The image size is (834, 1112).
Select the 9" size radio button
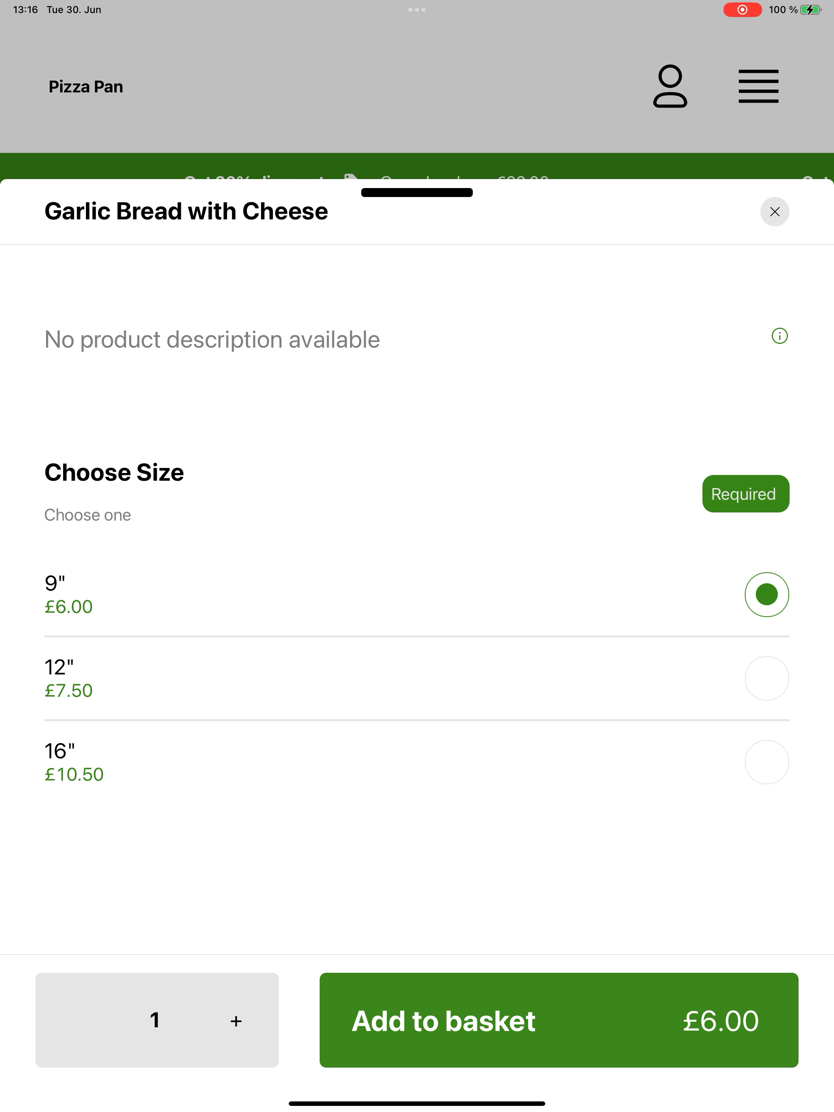click(x=766, y=595)
